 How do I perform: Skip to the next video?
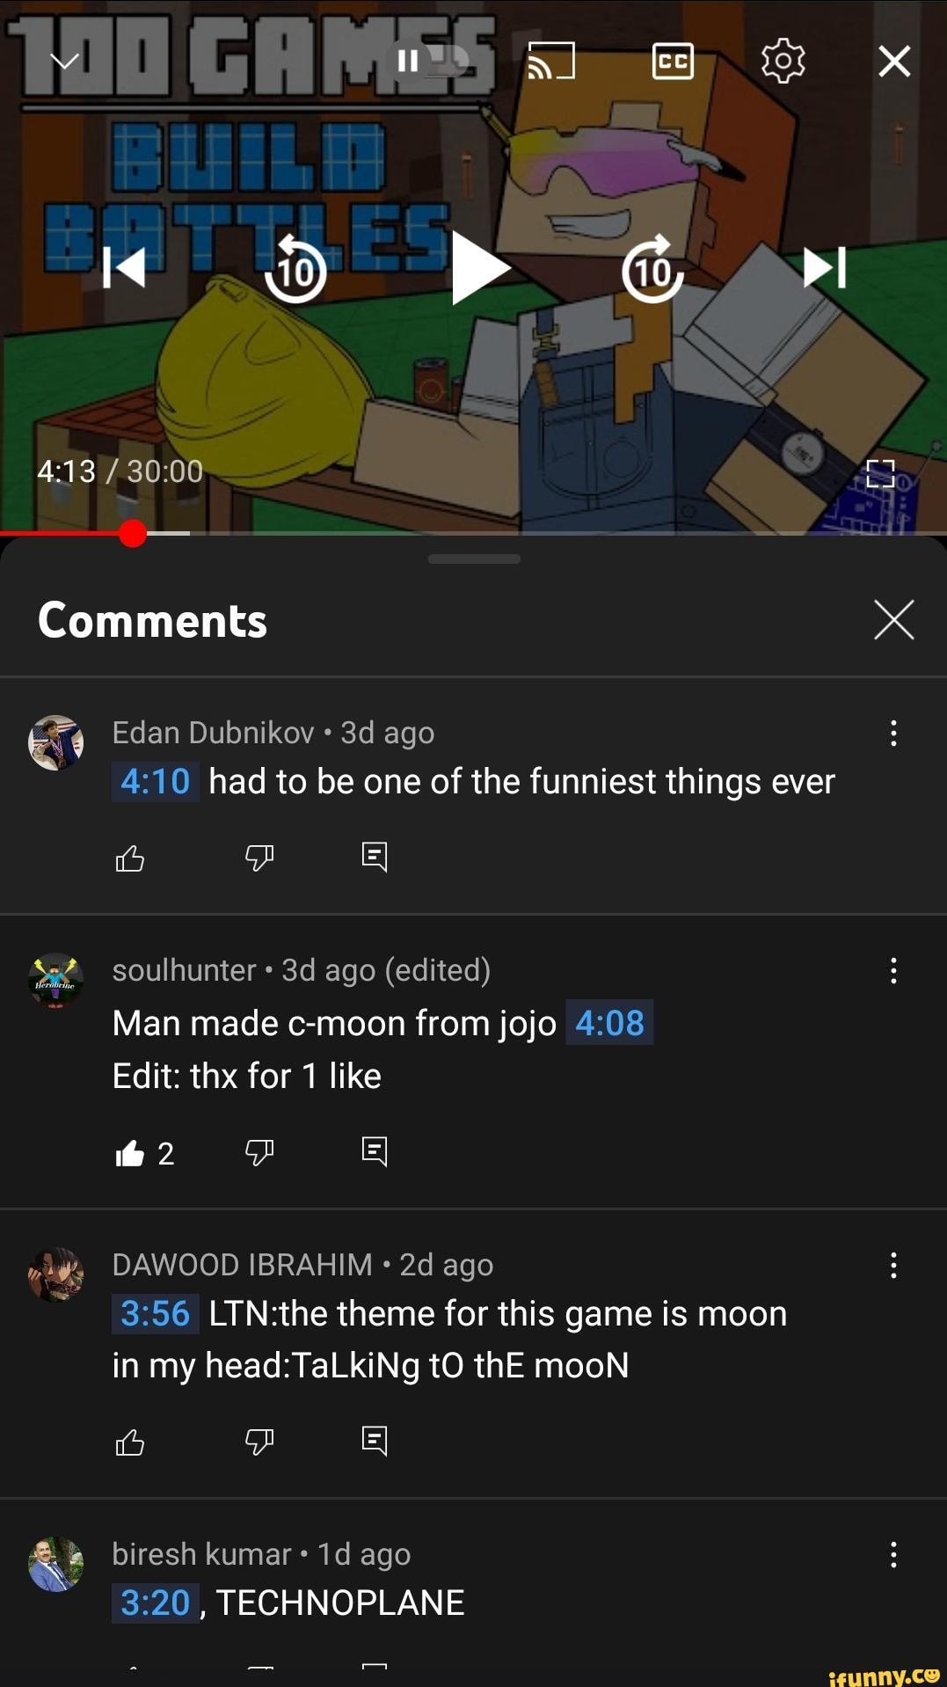tap(827, 271)
